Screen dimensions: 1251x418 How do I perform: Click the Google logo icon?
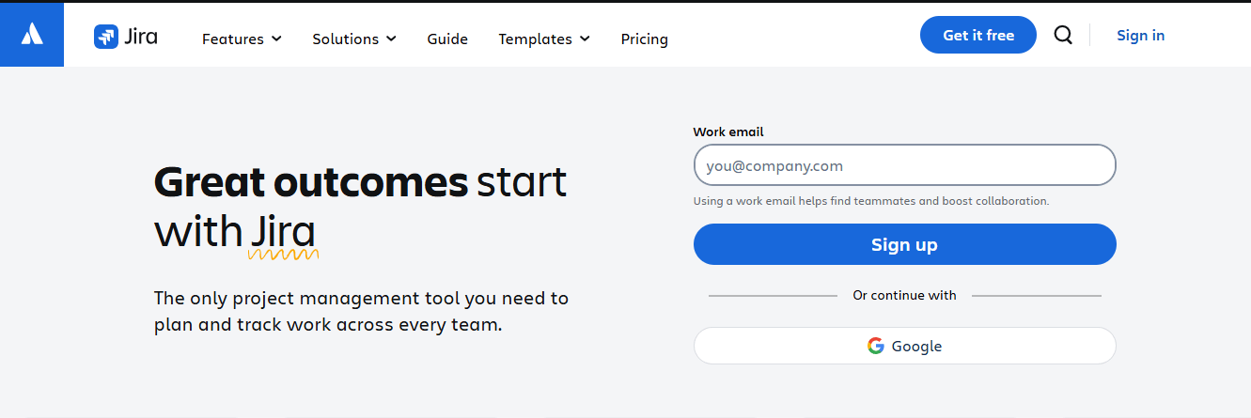point(876,346)
